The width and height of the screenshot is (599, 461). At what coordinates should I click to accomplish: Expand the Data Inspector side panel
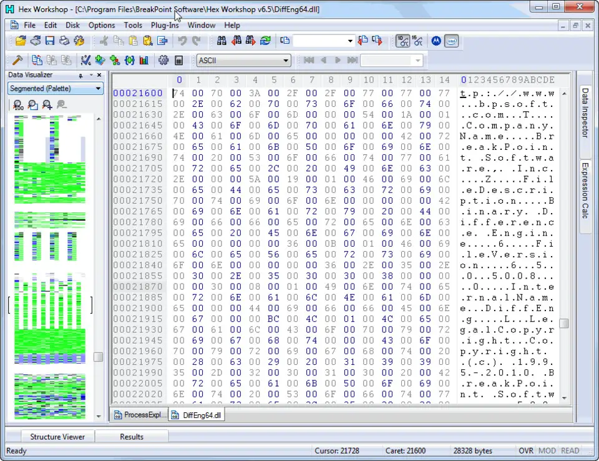585,112
